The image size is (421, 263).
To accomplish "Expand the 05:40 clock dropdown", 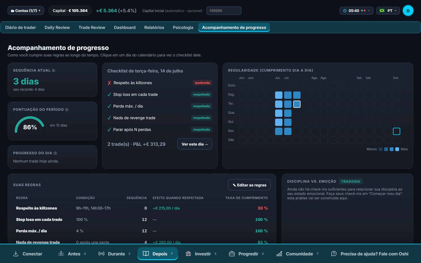I will pos(356,11).
